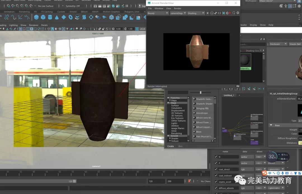Create a polygon cube from the shelf
The width and height of the screenshot is (302, 194).
(43, 17)
